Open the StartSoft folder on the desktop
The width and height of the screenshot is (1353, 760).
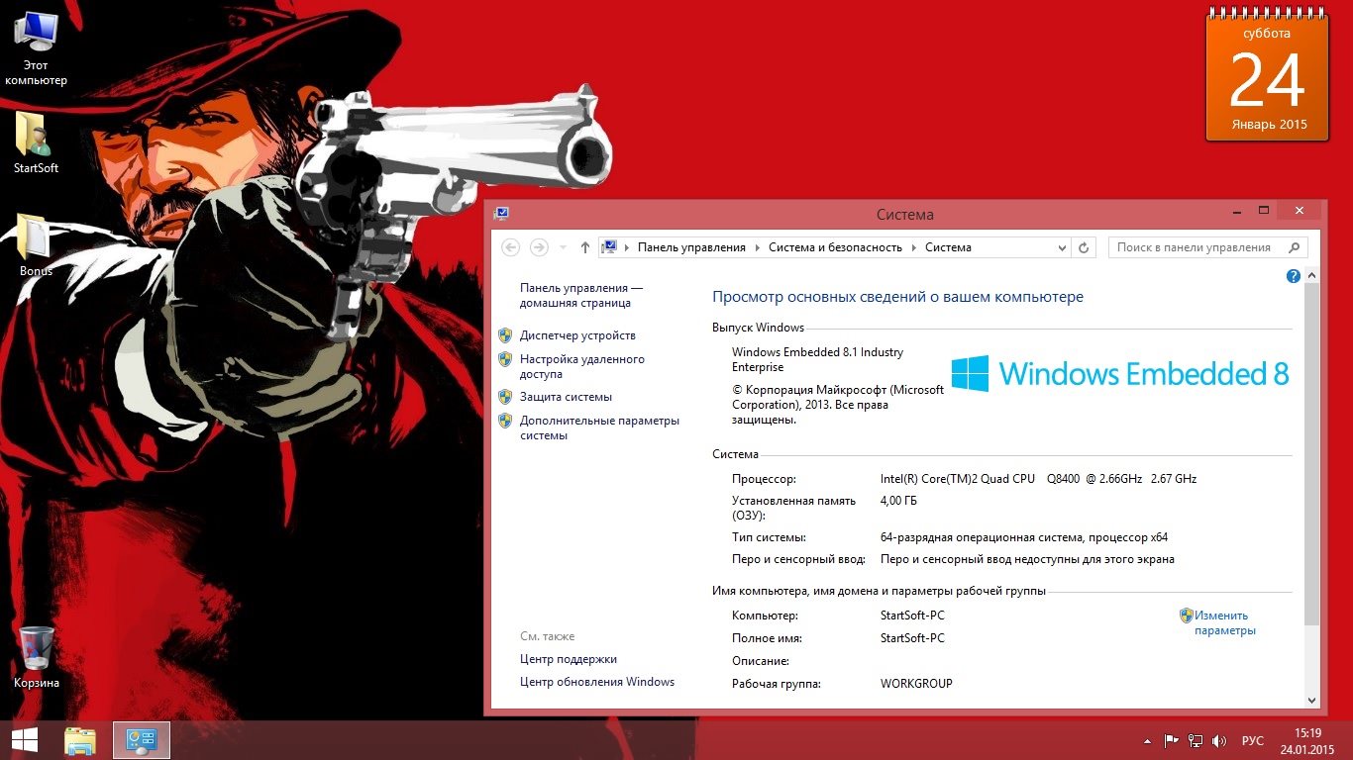pos(36,143)
